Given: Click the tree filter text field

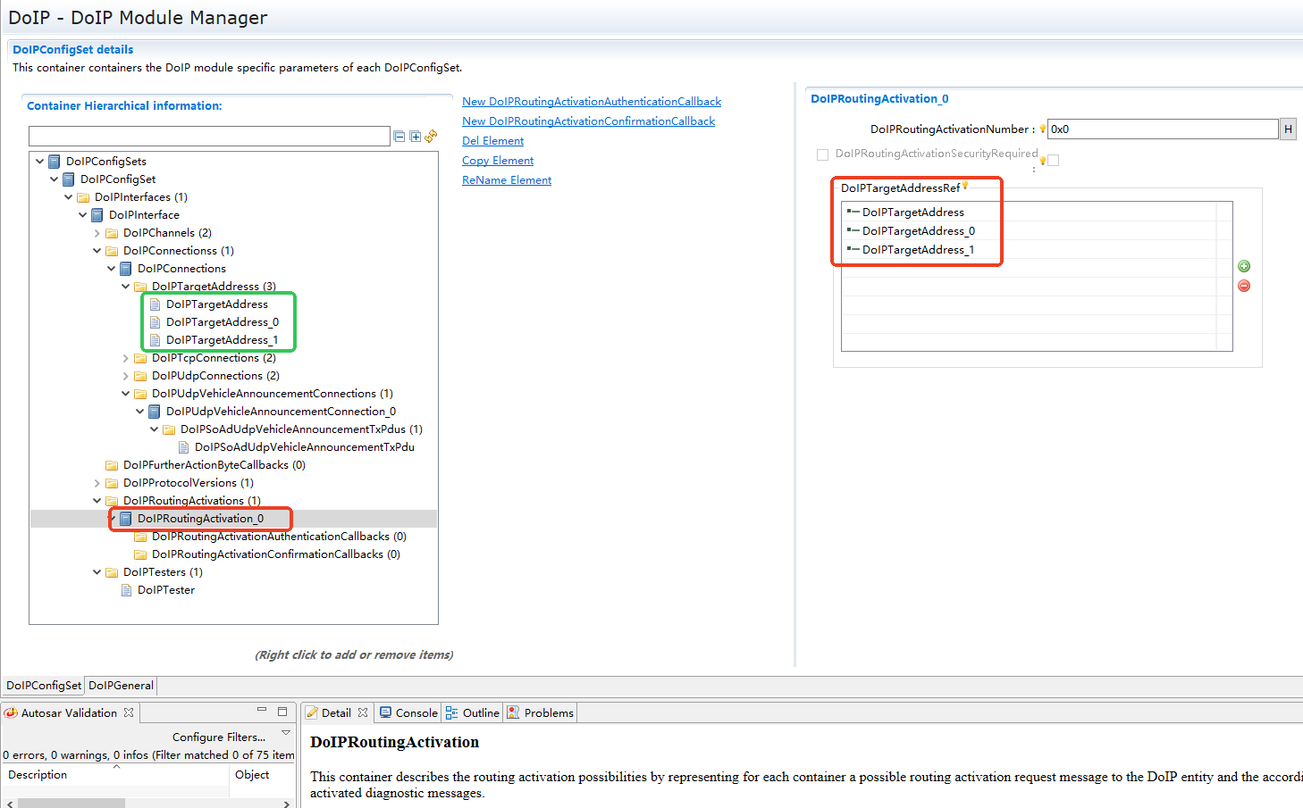Looking at the screenshot, I should click(209, 136).
